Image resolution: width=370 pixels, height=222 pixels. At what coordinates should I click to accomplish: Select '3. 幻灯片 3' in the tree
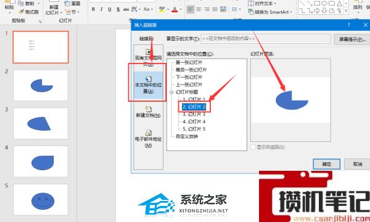pyautogui.click(x=194, y=114)
